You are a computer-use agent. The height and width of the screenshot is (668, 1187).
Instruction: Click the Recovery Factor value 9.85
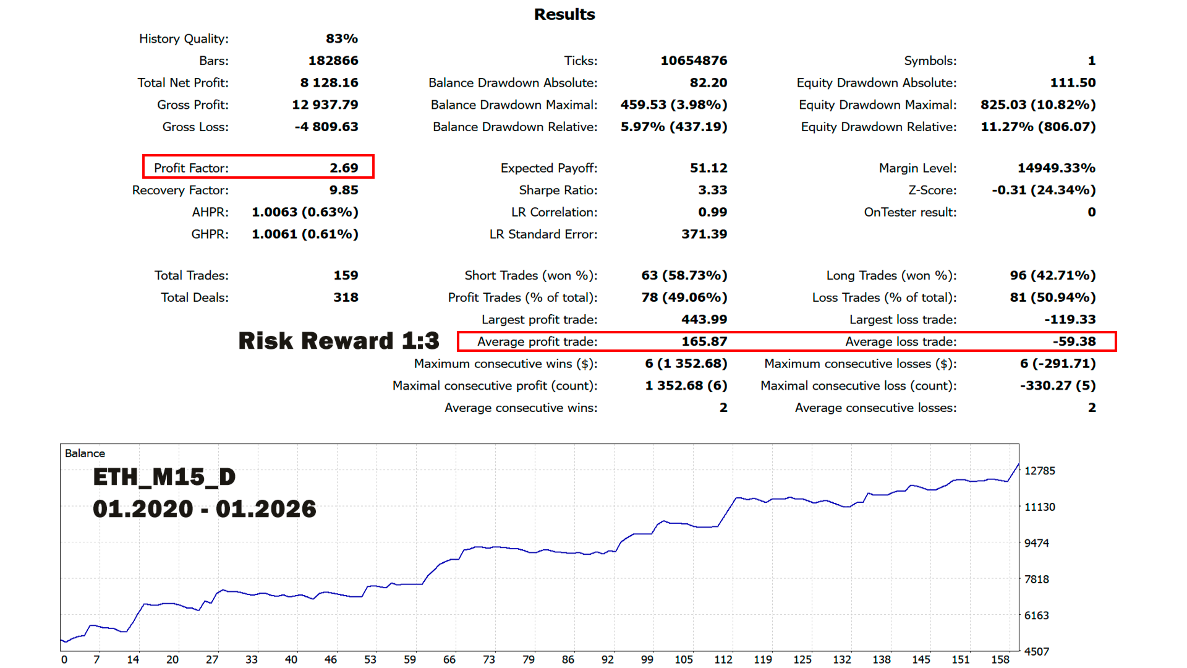point(344,191)
